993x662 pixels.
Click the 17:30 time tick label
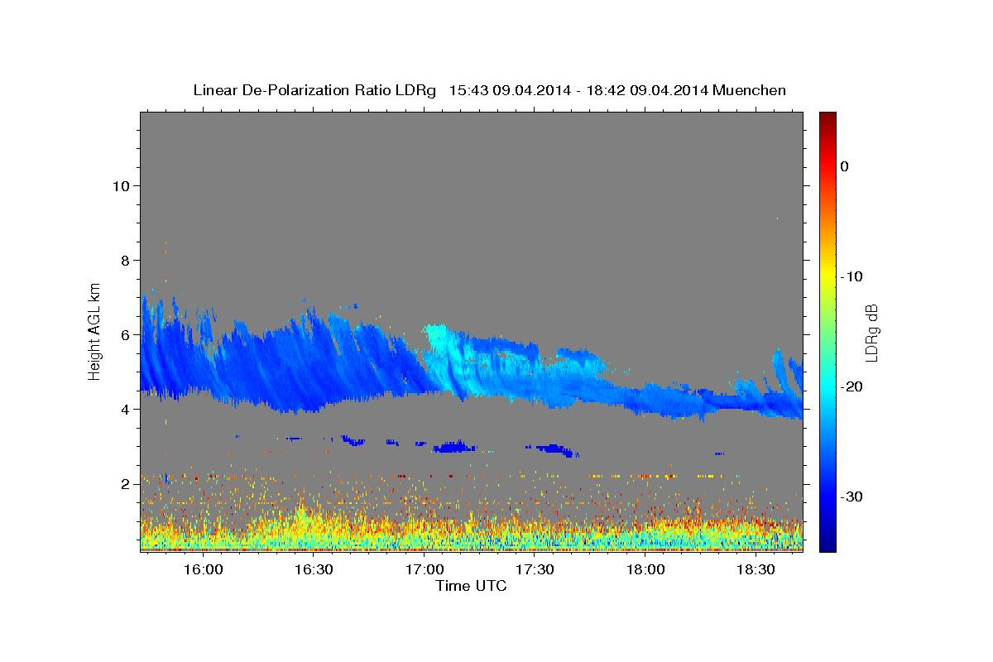(x=535, y=570)
